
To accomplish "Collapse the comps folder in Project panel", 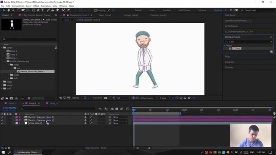I will click(x=2, y=48).
